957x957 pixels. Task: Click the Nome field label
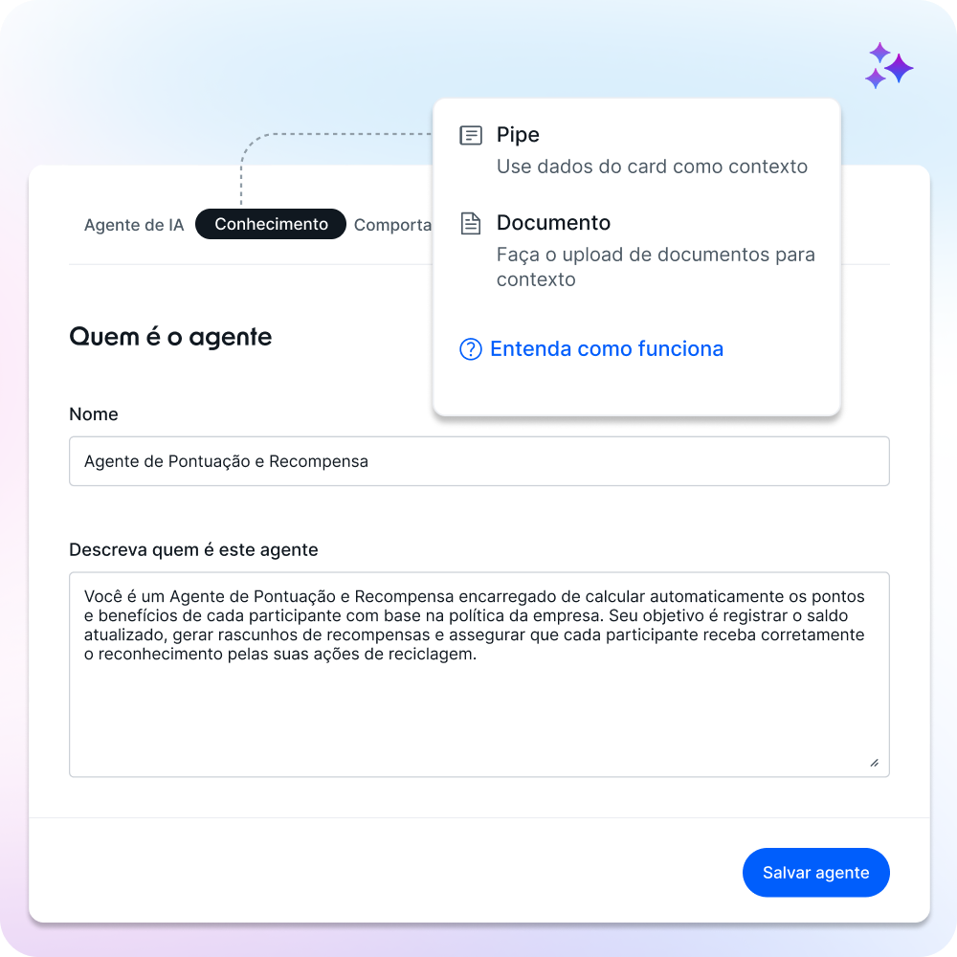pos(94,414)
